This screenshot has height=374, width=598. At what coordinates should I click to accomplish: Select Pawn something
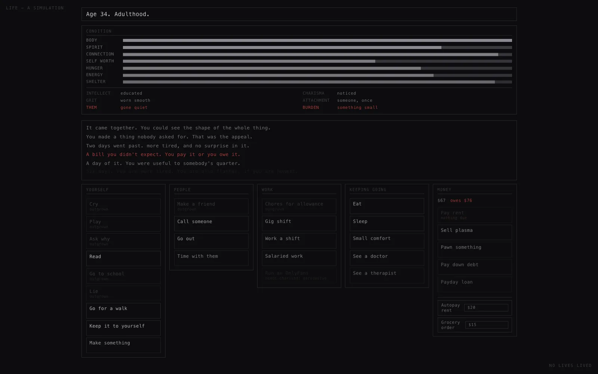(475, 249)
